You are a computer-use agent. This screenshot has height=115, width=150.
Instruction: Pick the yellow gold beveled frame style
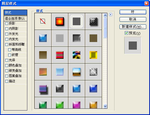(93, 55)
